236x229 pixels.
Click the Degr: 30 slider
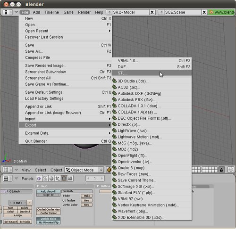pyautogui.click(x=48, y=195)
